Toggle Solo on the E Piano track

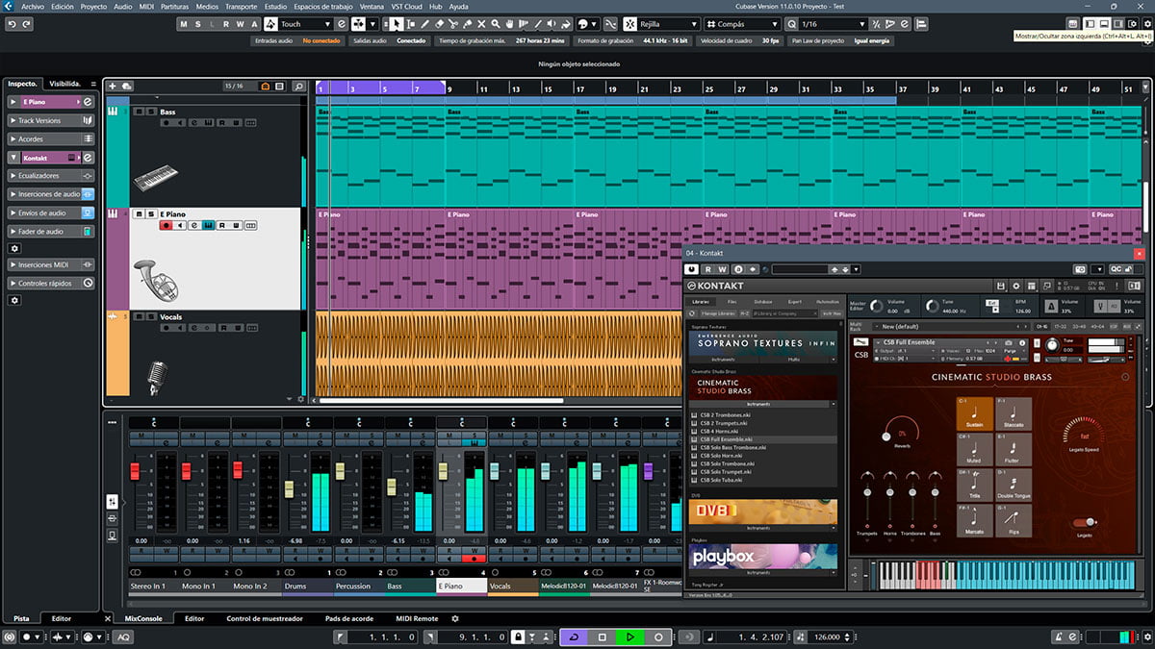pos(150,213)
